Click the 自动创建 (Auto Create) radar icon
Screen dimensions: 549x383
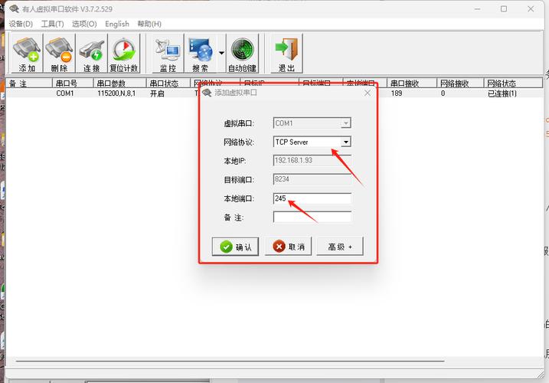pyautogui.click(x=243, y=54)
